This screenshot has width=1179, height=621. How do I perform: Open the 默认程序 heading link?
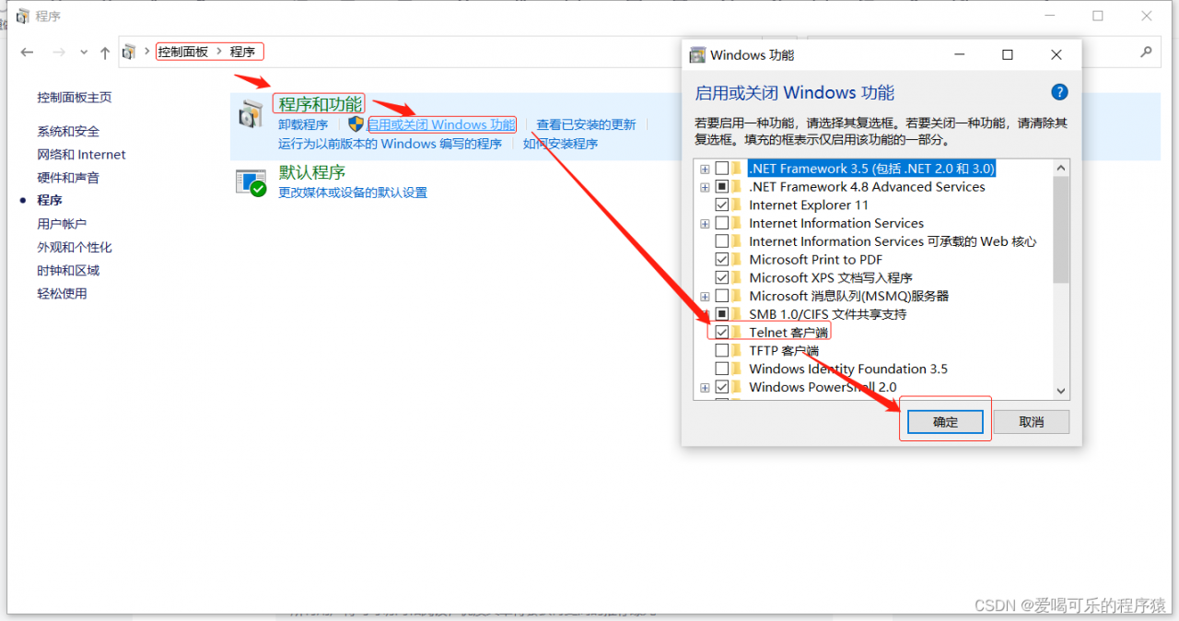click(312, 172)
